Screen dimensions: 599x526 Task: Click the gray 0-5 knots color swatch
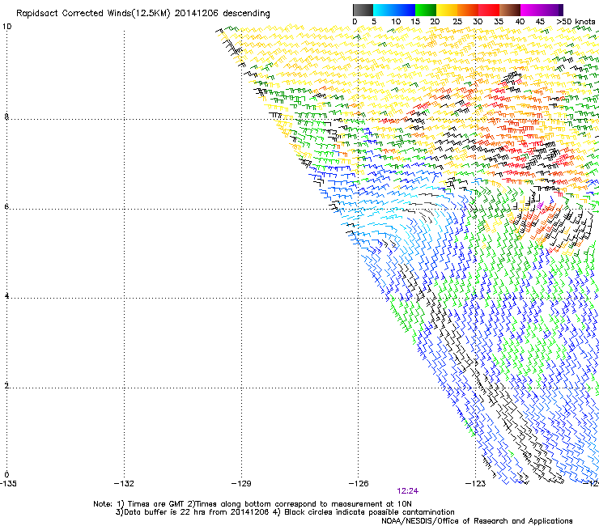[x=363, y=10]
